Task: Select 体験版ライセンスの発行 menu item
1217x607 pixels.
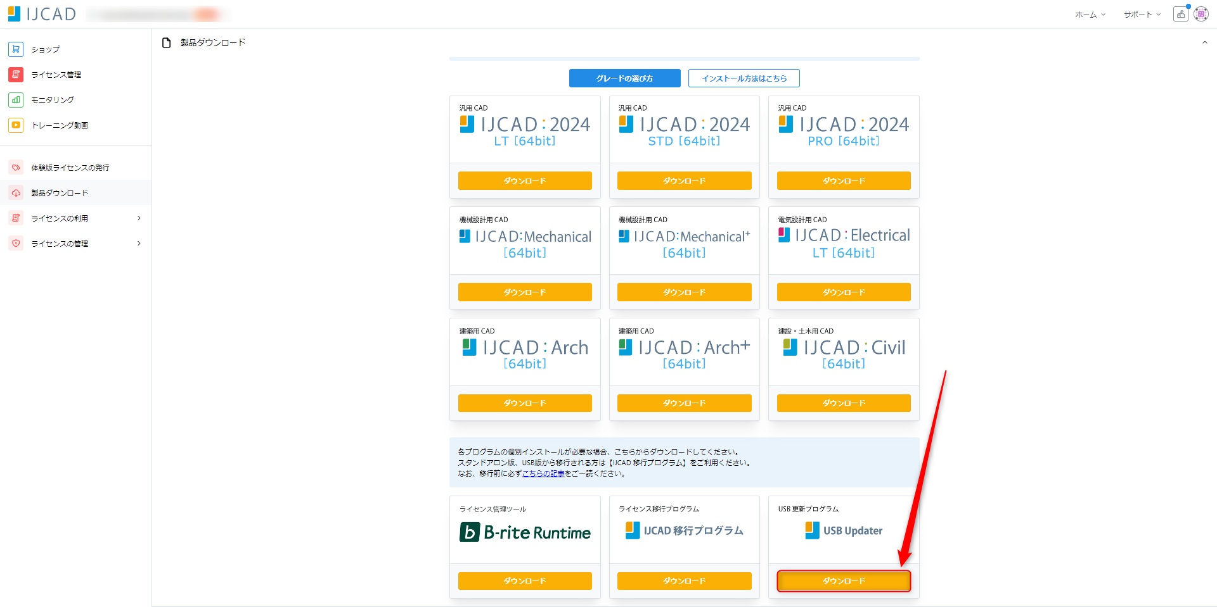Action: coord(76,168)
